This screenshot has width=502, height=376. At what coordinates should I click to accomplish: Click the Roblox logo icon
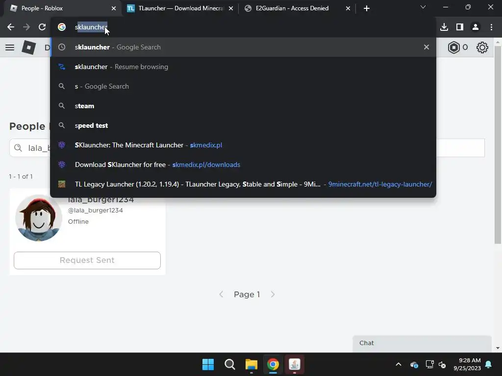point(28,47)
